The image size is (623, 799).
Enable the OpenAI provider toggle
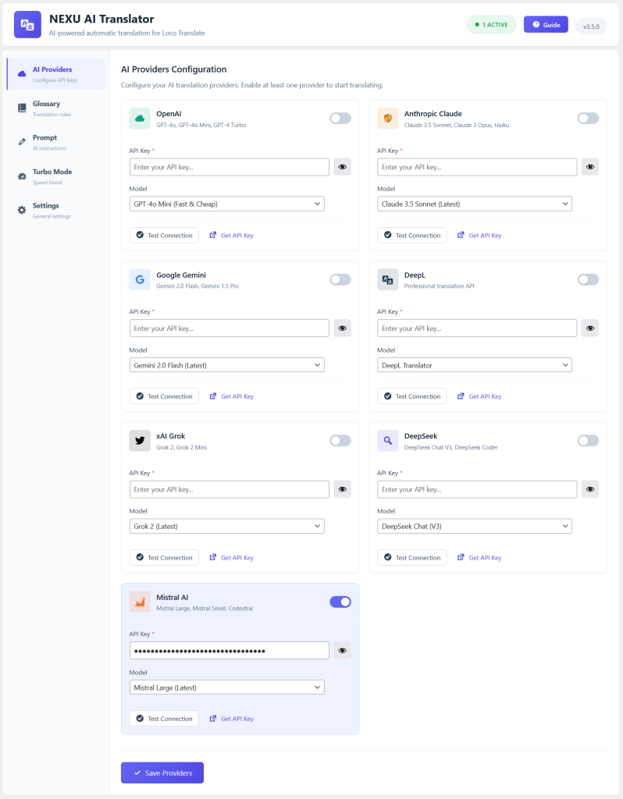point(340,119)
